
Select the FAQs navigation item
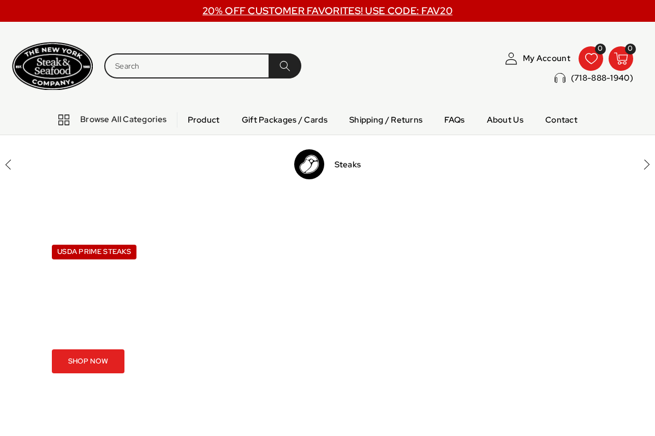[x=454, y=119]
